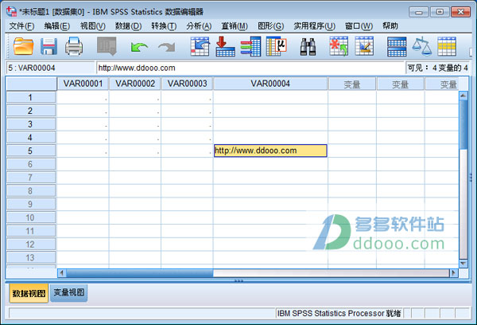This screenshot has width=477, height=325.
Task: Click vertical scrollbar down arrow
Action: tap(463, 264)
